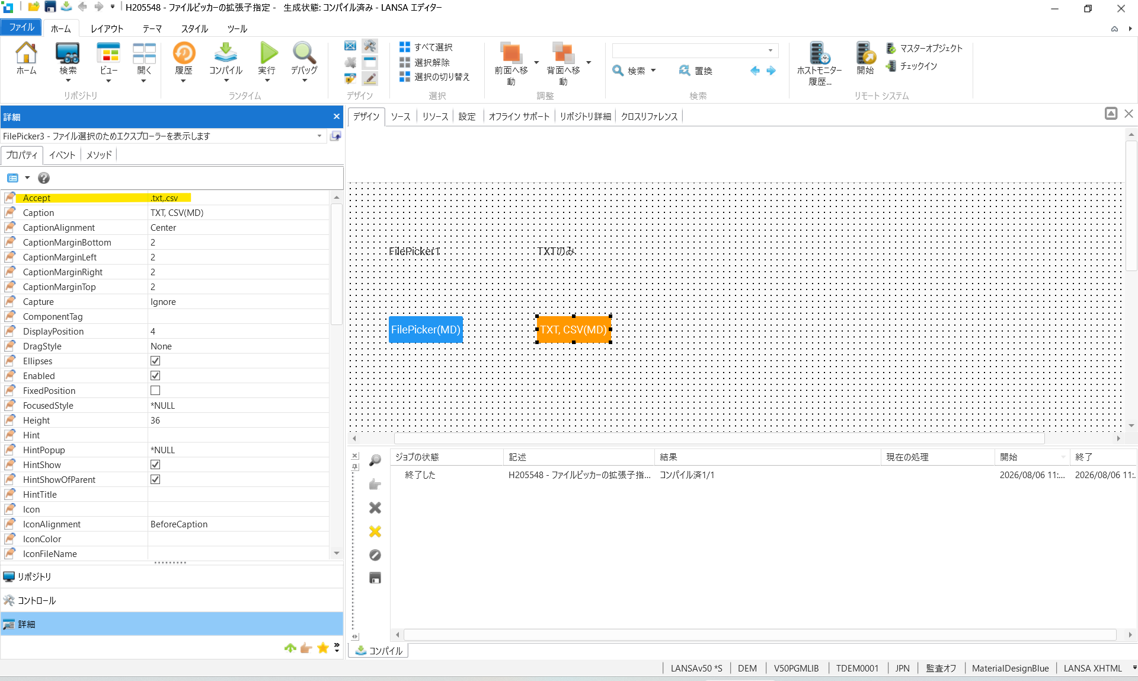
Task: Select the blue FilePicker(MD) control
Action: [x=426, y=330]
